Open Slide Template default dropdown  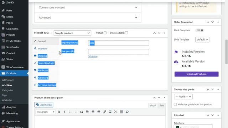click(202, 39)
